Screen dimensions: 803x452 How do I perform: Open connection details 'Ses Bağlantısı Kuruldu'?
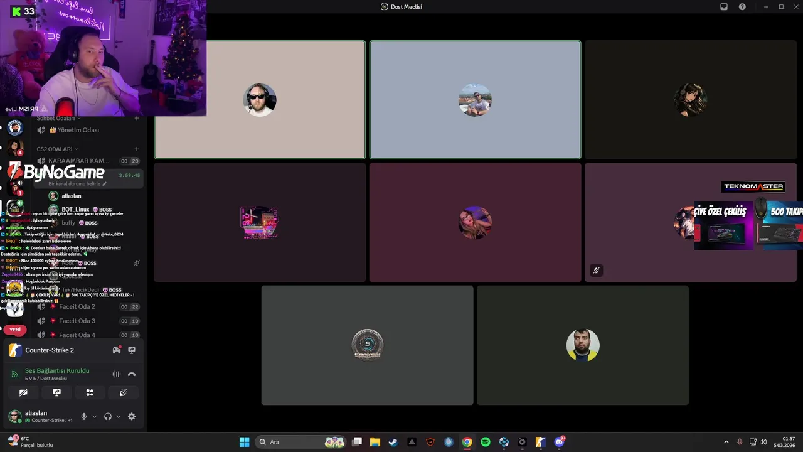click(x=57, y=370)
